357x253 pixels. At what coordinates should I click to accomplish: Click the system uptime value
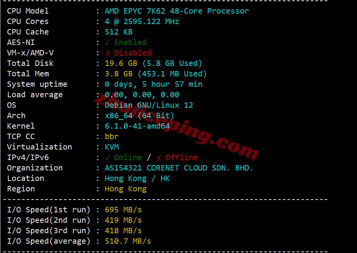[153, 84]
